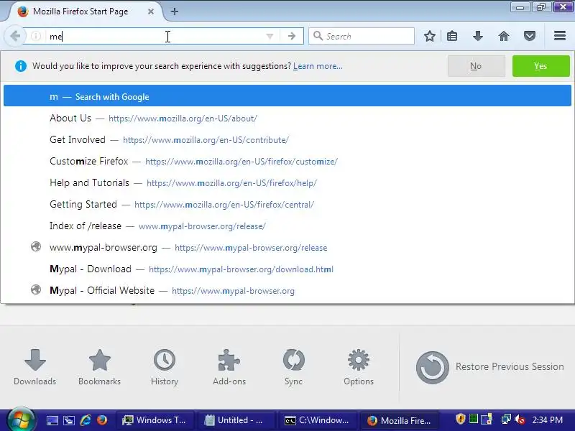
Task: Open History from the start page
Action: click(165, 367)
